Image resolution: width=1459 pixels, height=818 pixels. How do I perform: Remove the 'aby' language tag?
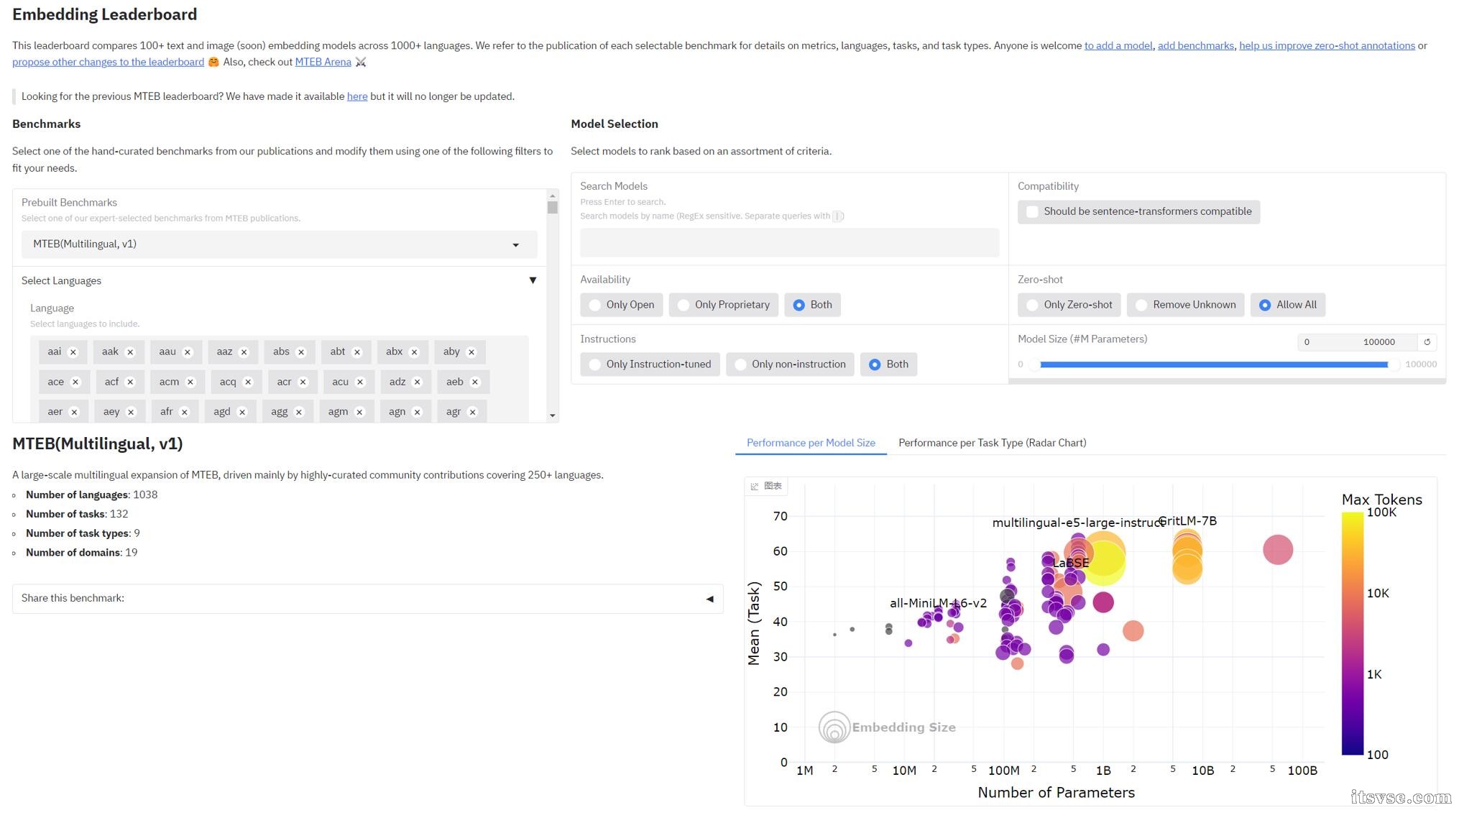471,352
